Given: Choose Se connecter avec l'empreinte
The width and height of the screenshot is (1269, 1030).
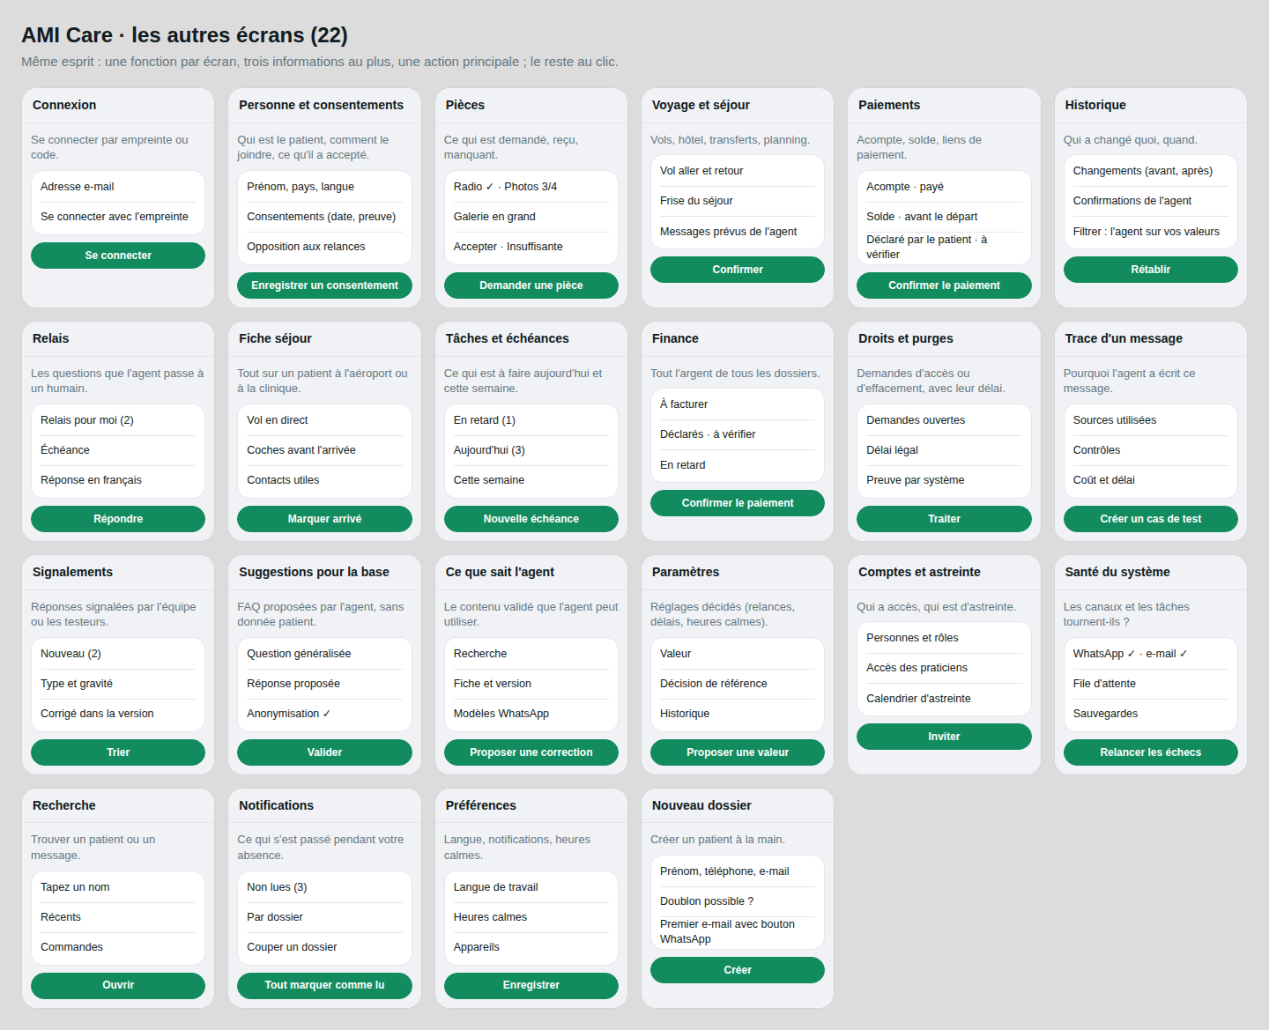Looking at the screenshot, I should click(x=118, y=217).
